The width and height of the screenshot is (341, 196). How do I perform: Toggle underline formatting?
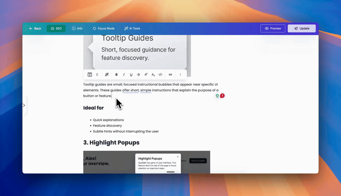131,74
